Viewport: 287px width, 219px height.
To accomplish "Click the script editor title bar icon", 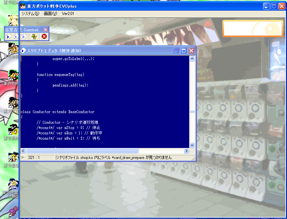I will [23, 50].
